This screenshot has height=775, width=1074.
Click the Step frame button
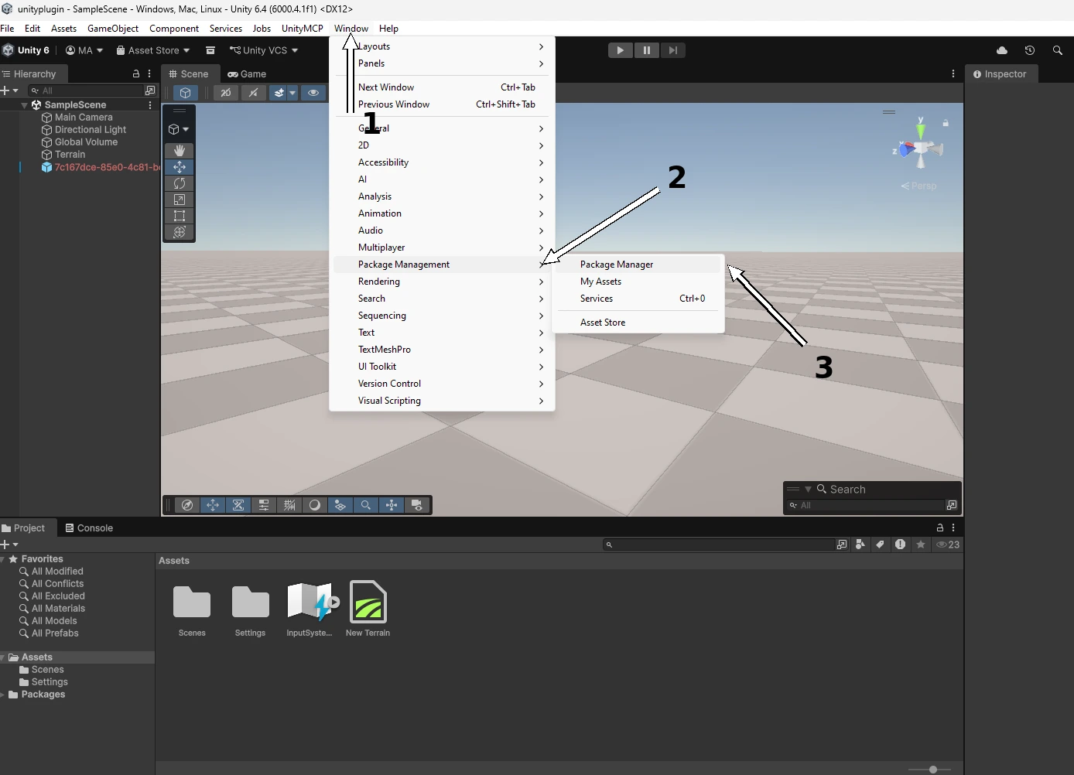[x=672, y=50]
